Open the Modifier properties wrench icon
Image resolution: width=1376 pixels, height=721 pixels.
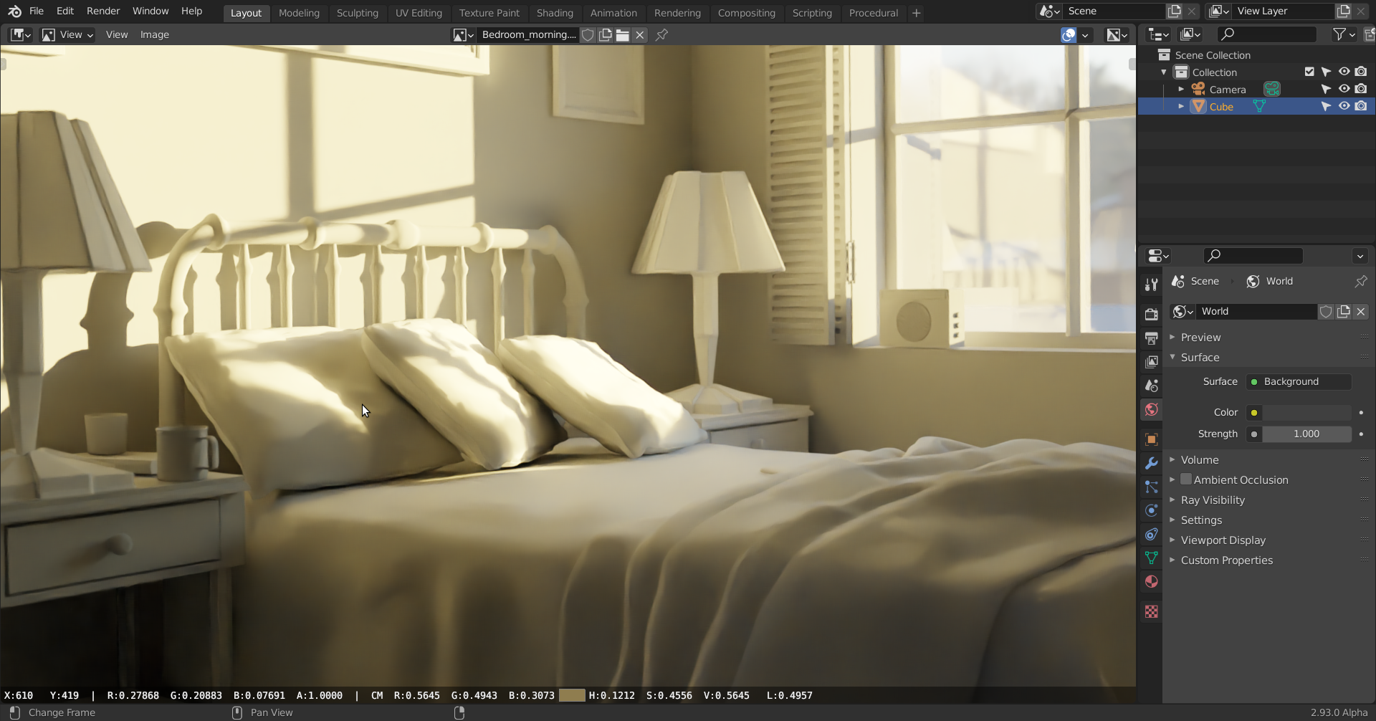[x=1151, y=463]
